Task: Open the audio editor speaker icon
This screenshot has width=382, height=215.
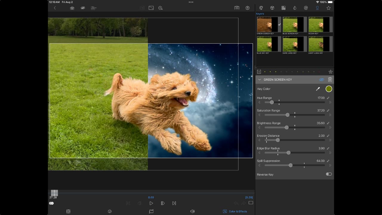Action: (x=192, y=211)
